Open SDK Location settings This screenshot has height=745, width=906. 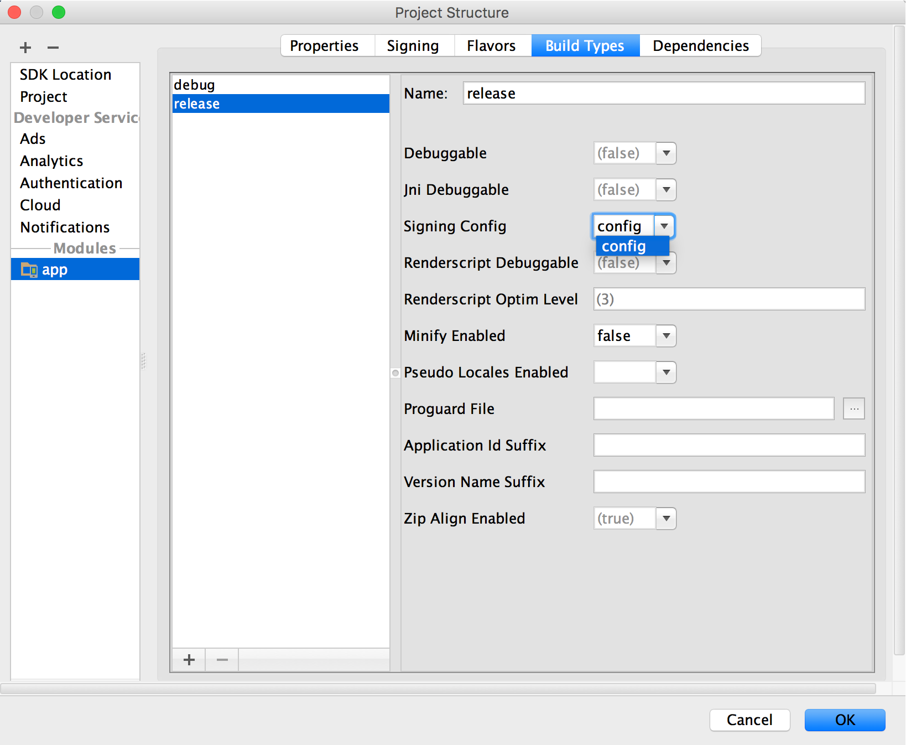[65, 75]
